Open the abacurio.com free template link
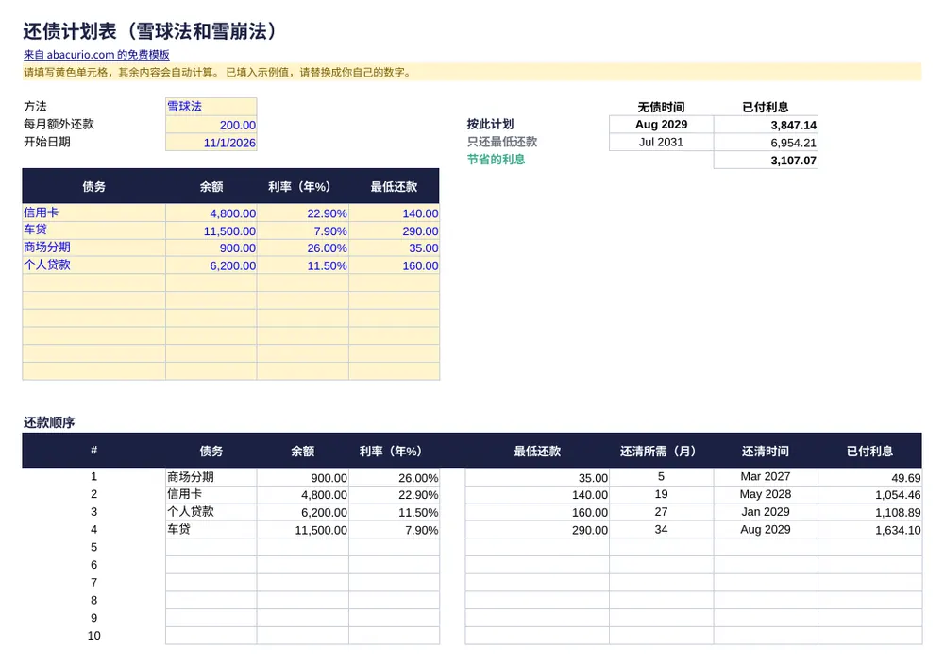Screen dimensions: 944x666 point(96,55)
